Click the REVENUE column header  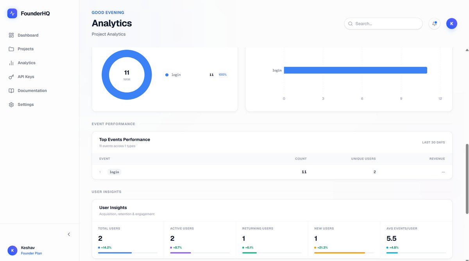pyautogui.click(x=437, y=159)
